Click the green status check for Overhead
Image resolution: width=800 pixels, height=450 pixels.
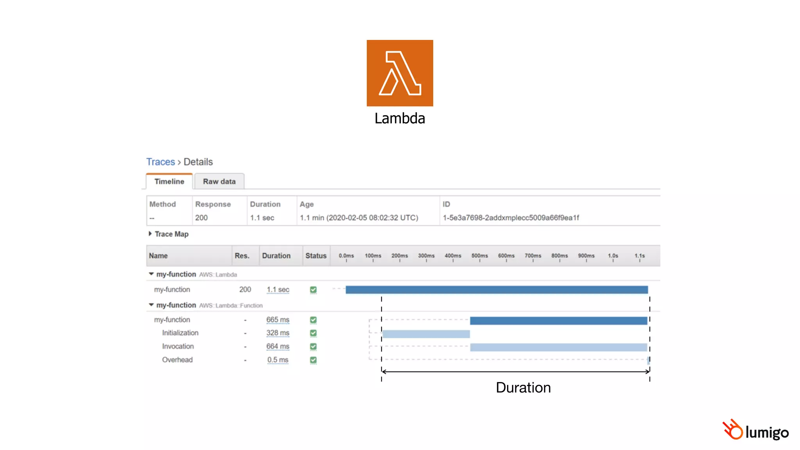313,360
